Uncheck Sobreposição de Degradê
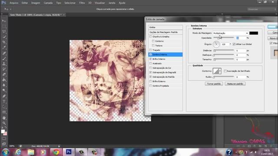Image resolution: width=278 pixels, height=156 pixels. [151, 72]
